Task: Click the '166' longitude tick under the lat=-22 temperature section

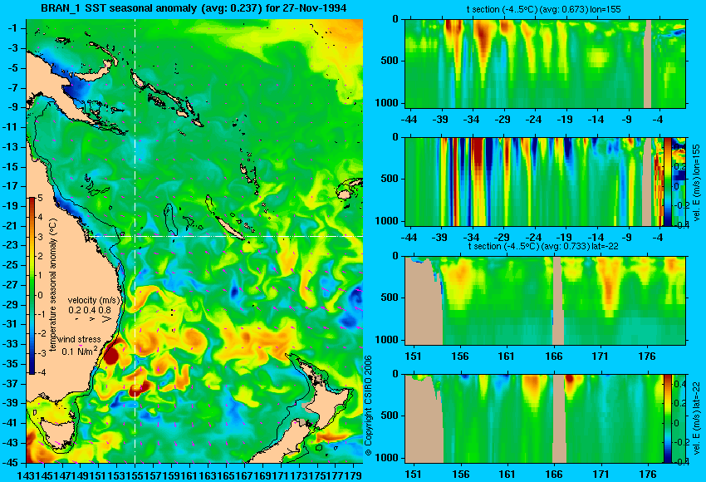Action: coord(554,357)
